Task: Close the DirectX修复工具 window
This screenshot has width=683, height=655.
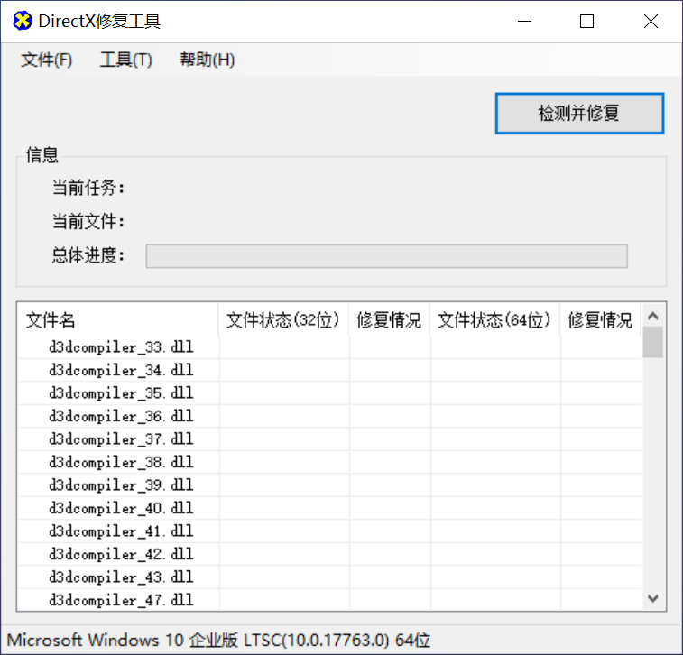Action: pos(651,21)
